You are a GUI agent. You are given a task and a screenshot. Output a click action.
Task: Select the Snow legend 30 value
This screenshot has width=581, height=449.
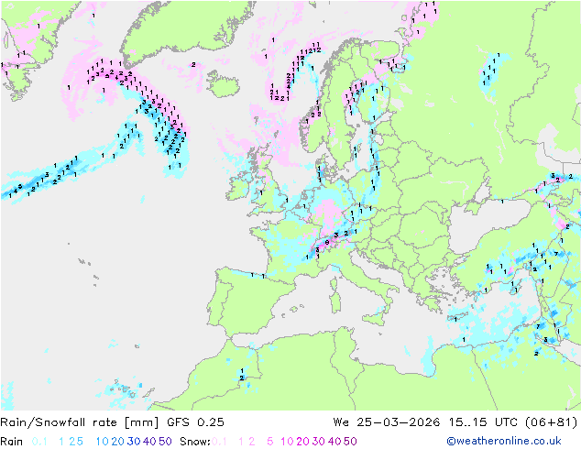tap(319, 442)
